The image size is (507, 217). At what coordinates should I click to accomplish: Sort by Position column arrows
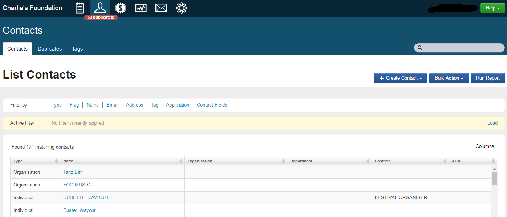coord(445,161)
